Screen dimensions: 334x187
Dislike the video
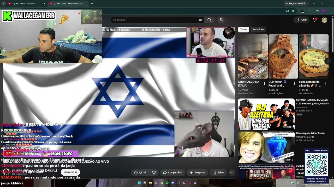pos(154,172)
